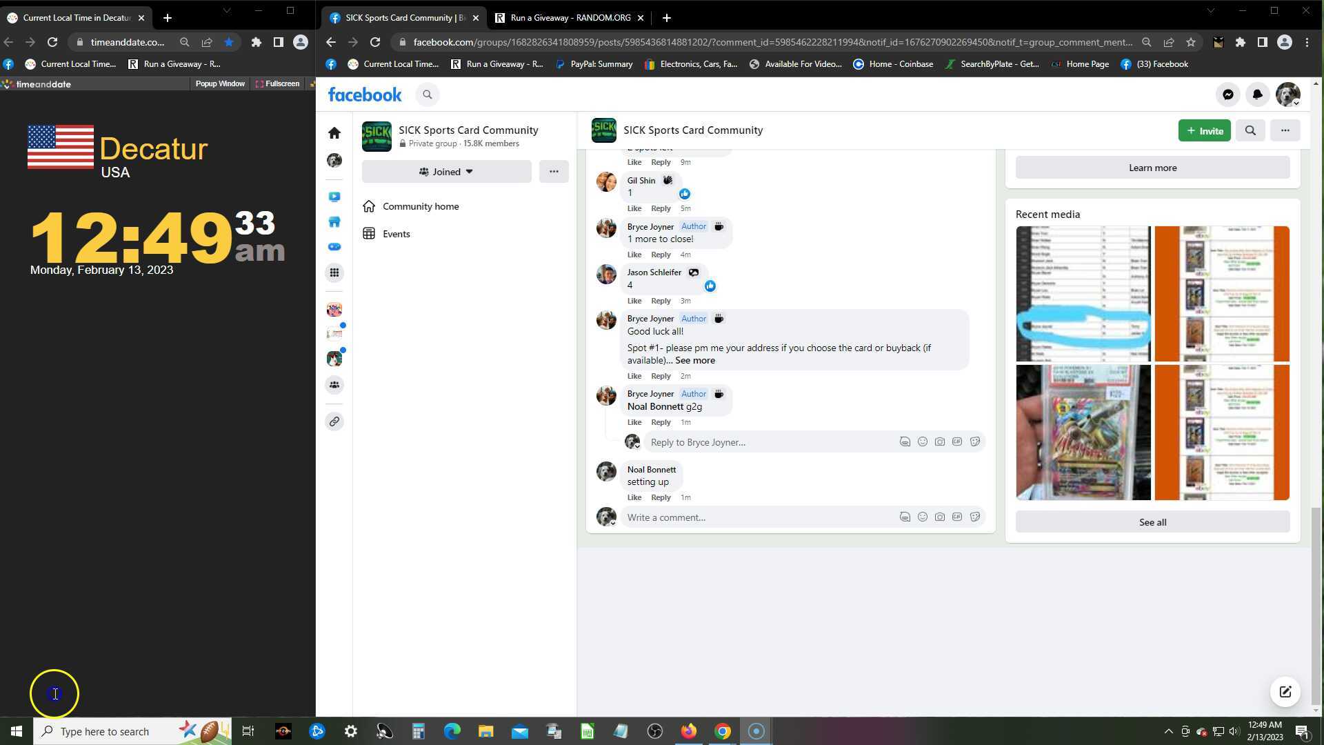Click Facebook search magnifier icon

point(428,95)
